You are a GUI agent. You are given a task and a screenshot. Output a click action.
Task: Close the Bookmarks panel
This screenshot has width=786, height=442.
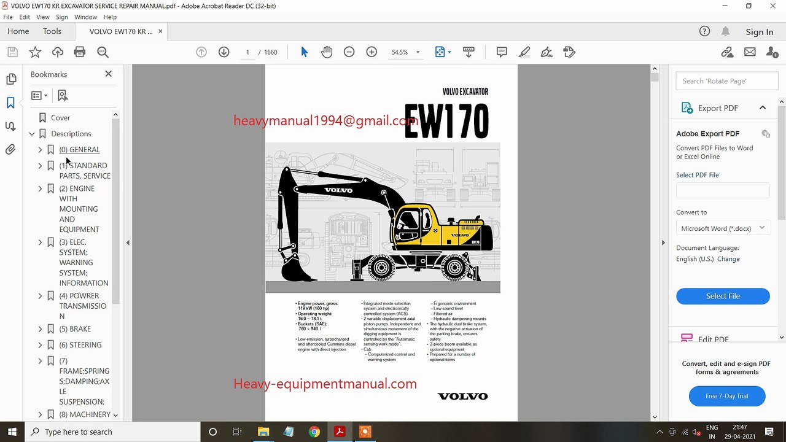pos(109,74)
